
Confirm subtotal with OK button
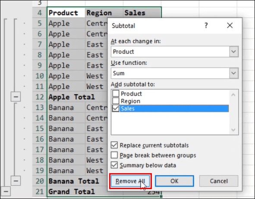click(x=174, y=181)
